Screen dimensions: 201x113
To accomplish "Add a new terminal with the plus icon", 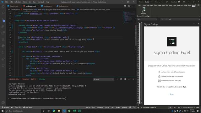I will 117,79.
